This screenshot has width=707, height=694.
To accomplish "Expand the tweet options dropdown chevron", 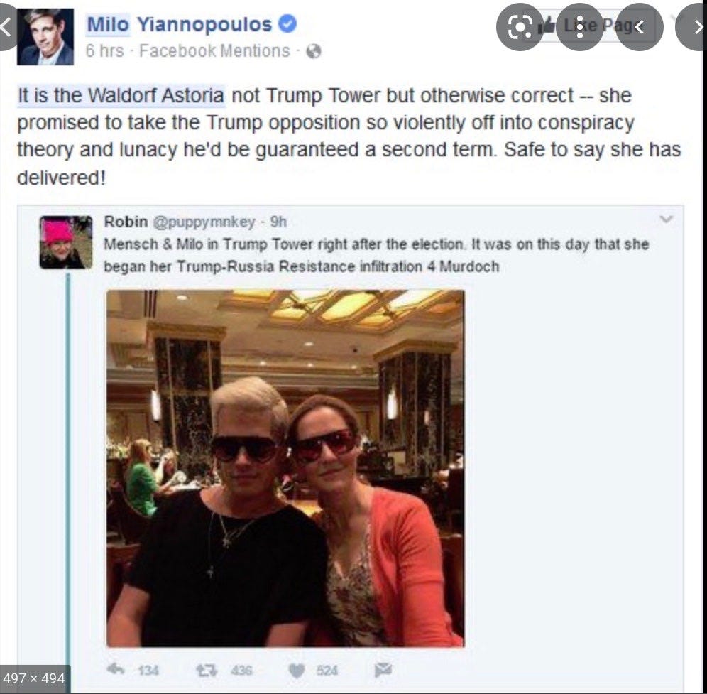I will (666, 219).
